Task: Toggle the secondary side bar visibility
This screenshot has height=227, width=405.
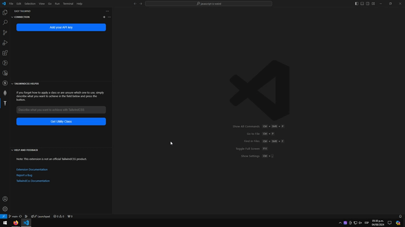Action: click(368, 4)
